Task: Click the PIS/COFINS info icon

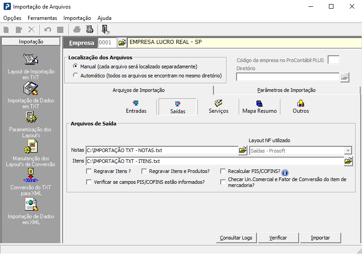Action: (285, 173)
